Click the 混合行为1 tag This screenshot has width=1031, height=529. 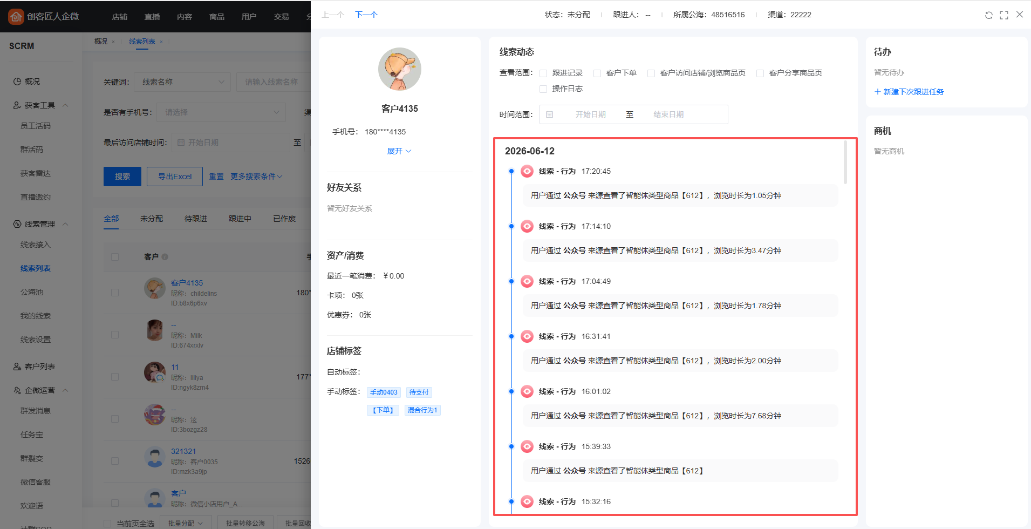[422, 410]
